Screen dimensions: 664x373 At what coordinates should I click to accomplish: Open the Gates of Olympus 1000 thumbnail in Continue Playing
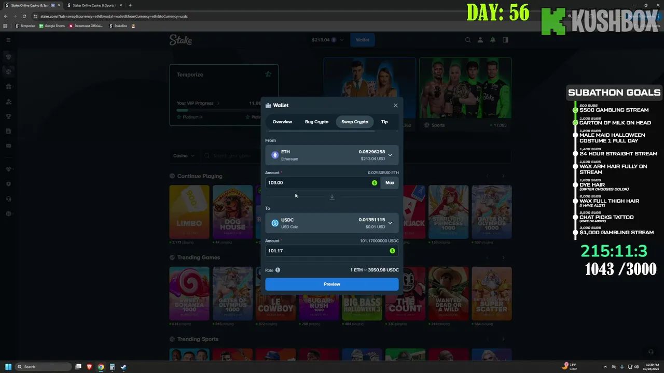point(491,211)
